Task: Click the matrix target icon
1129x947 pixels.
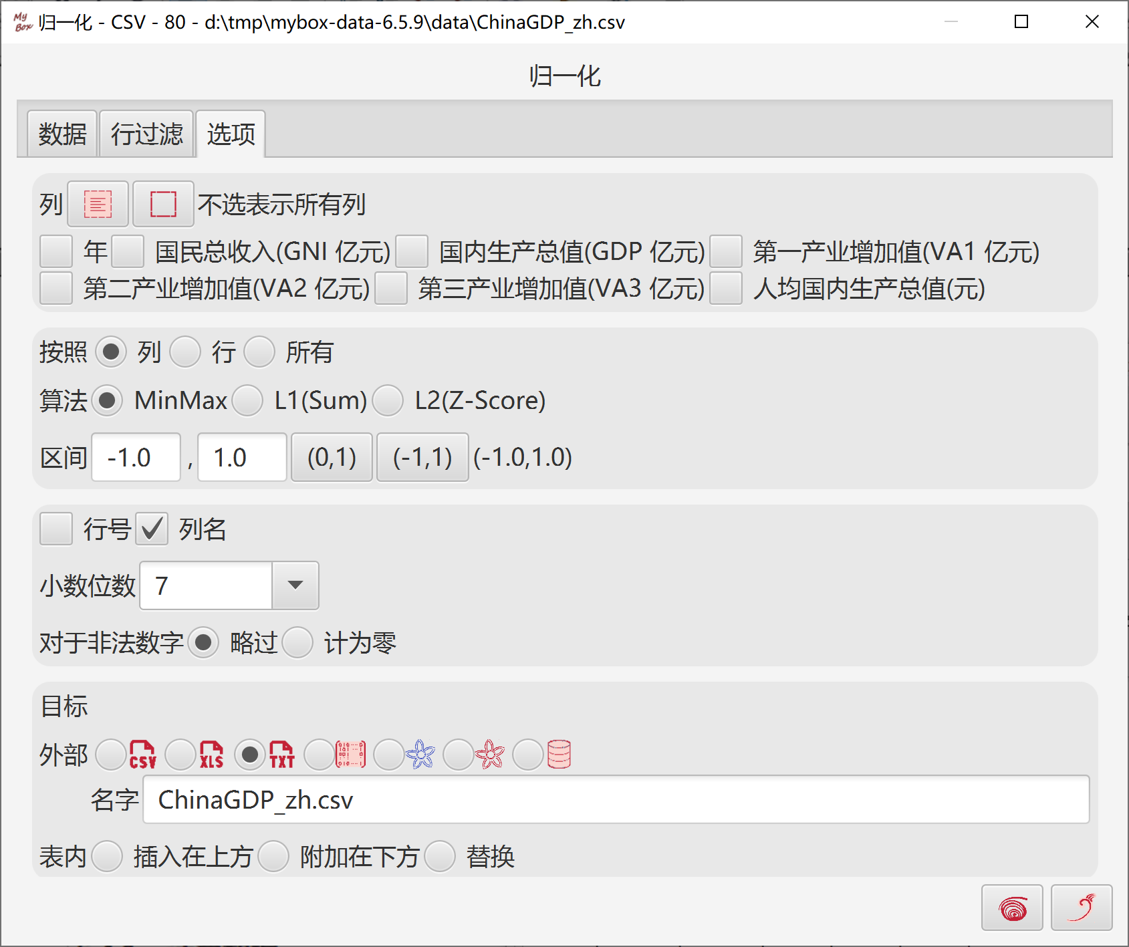Action: tap(350, 755)
